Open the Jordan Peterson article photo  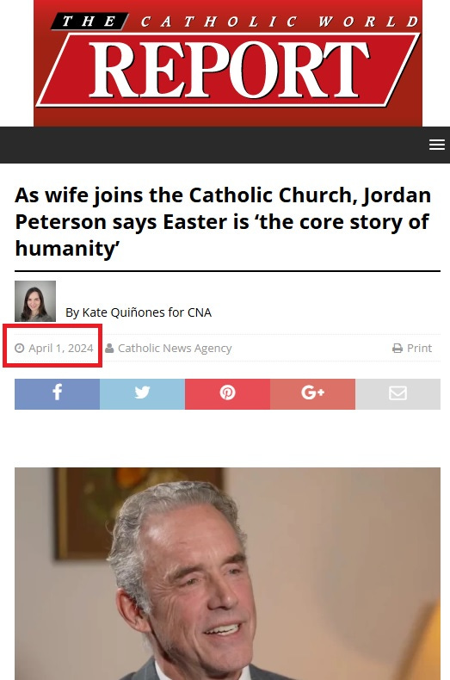click(x=228, y=573)
